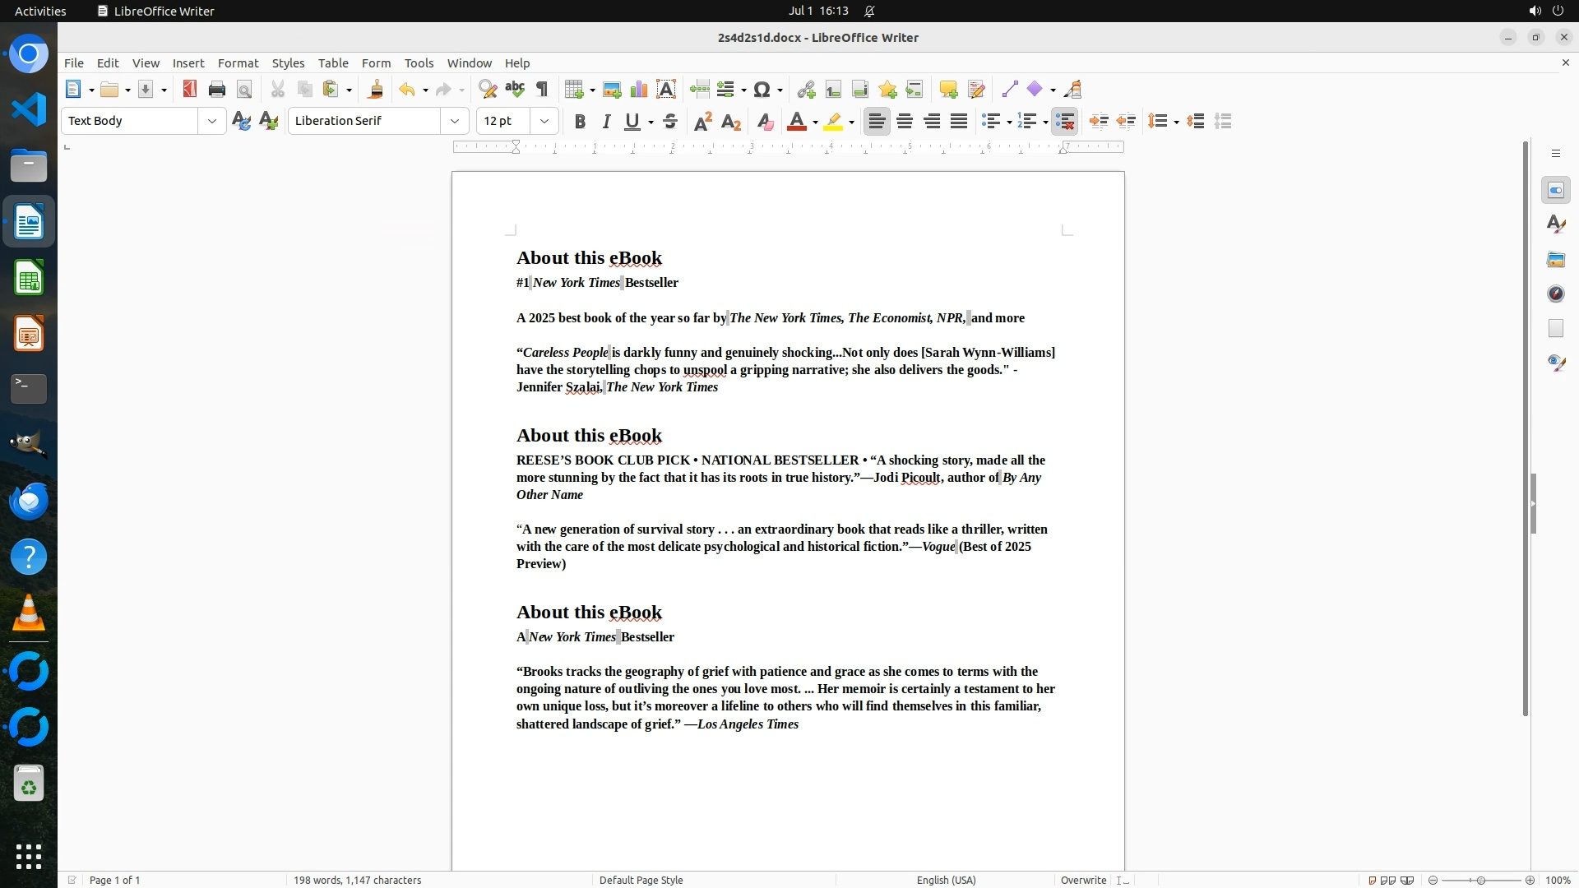Click the zoom slider in status bar

(x=1480, y=880)
